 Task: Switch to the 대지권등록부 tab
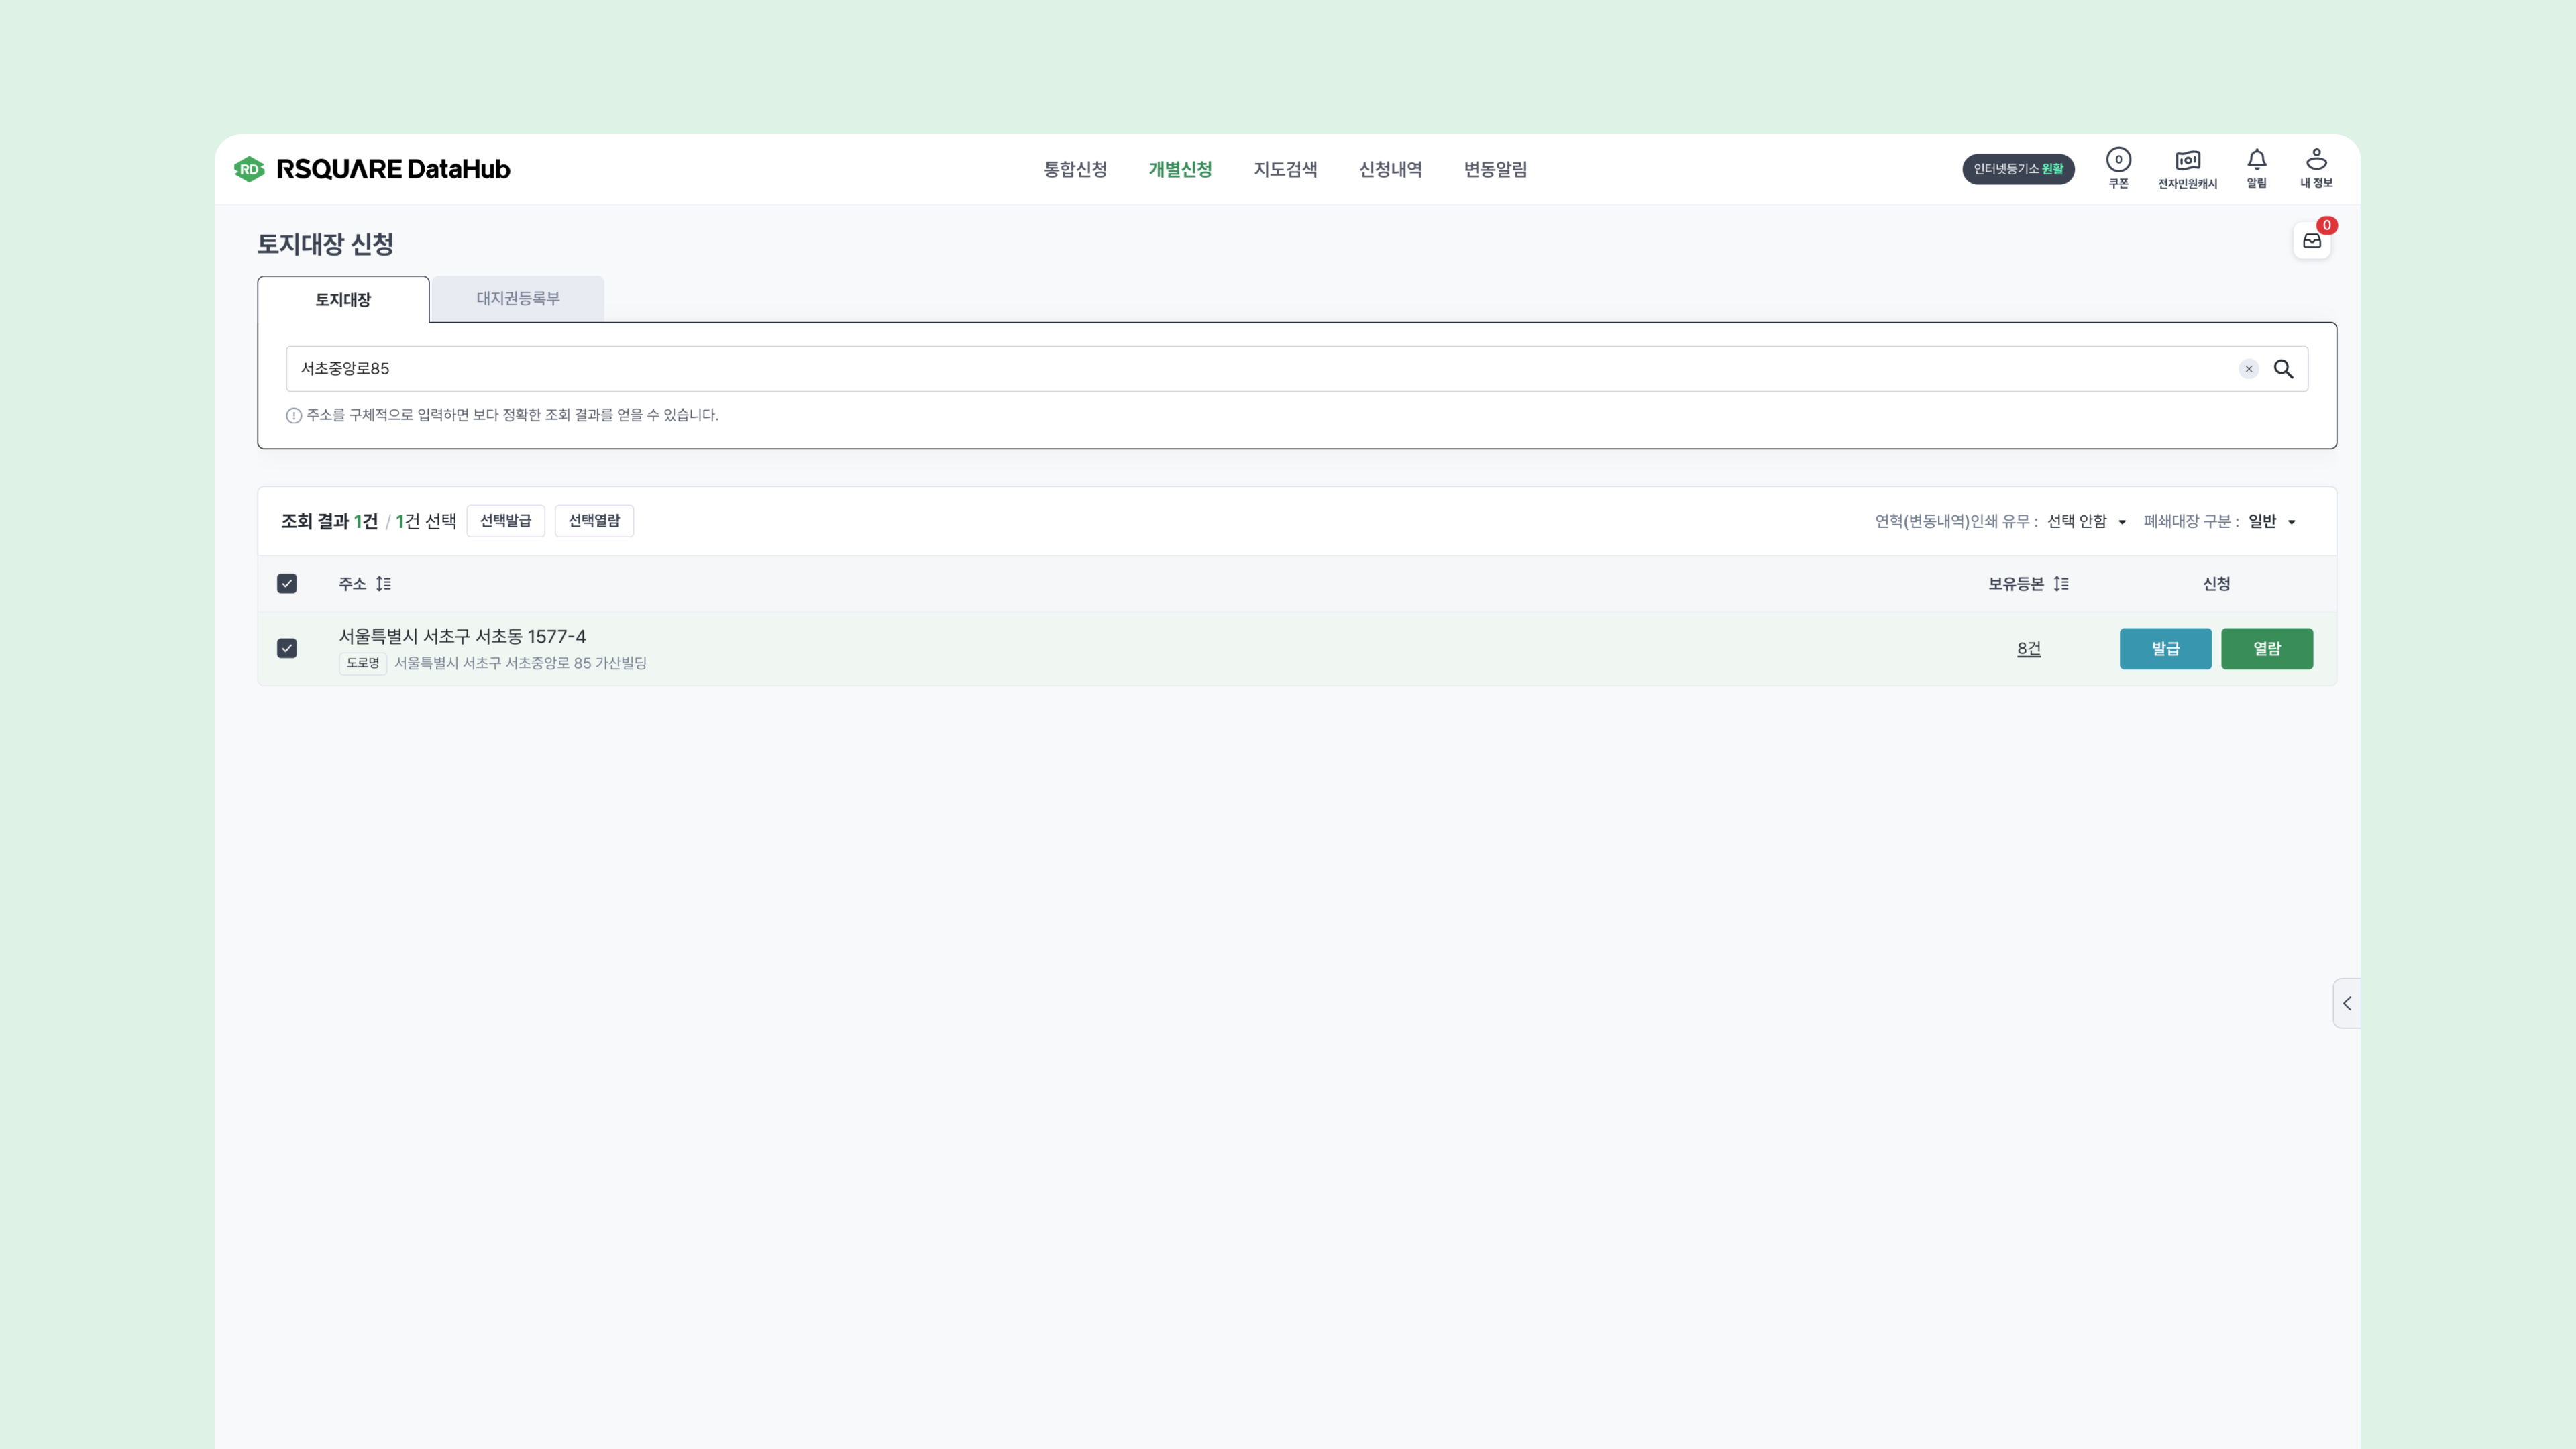pyautogui.click(x=518, y=299)
